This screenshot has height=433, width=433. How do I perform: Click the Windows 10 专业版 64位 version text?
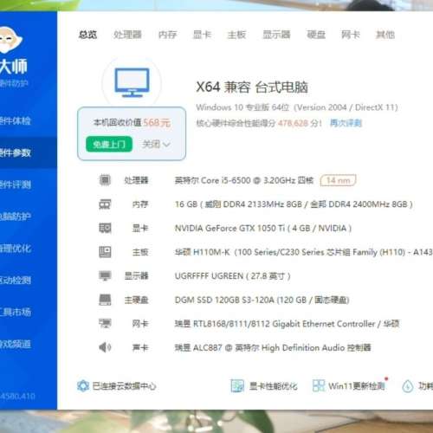coord(297,107)
